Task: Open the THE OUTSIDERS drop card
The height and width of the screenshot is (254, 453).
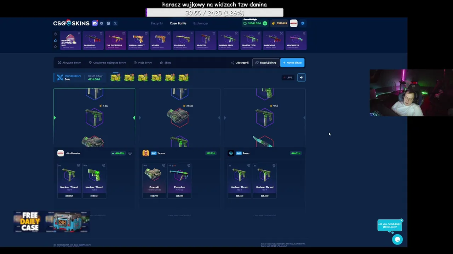Action: point(115,41)
